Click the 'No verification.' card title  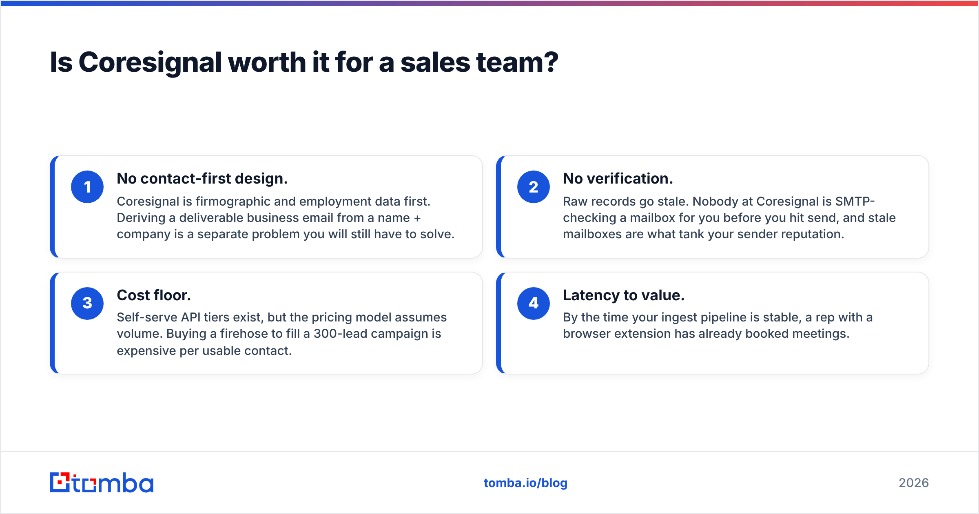[618, 179]
